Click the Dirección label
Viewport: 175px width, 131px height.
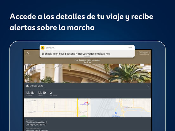click(30, 120)
